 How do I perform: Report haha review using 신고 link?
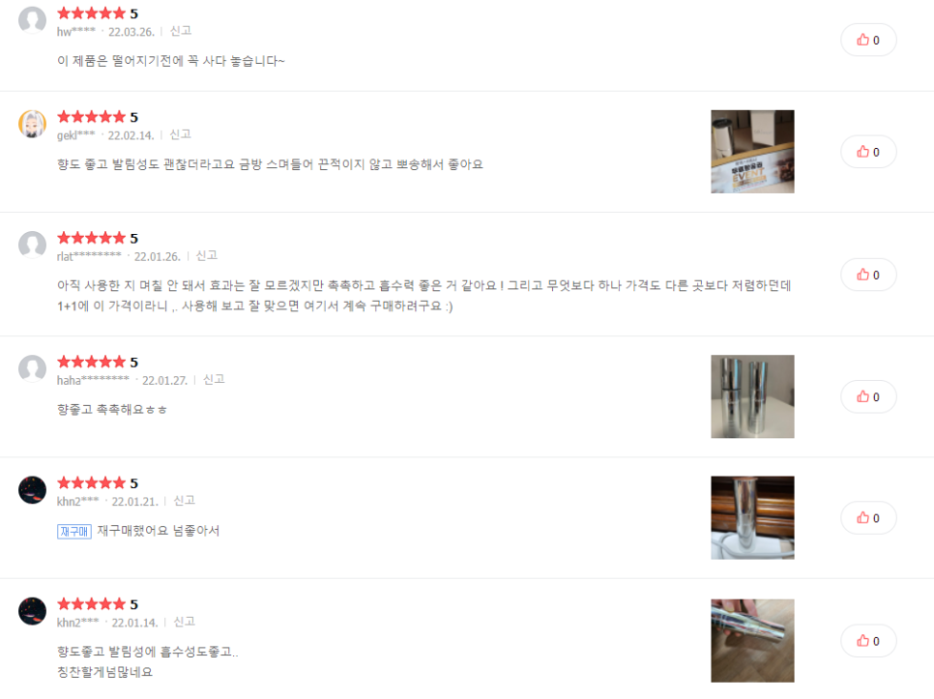[214, 379]
